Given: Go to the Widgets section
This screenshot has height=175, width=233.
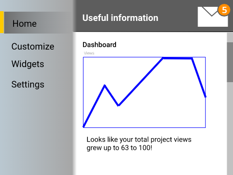Looking at the screenshot, I should [x=28, y=64].
